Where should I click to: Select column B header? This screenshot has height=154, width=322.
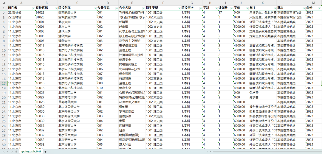(x=47, y=3)
